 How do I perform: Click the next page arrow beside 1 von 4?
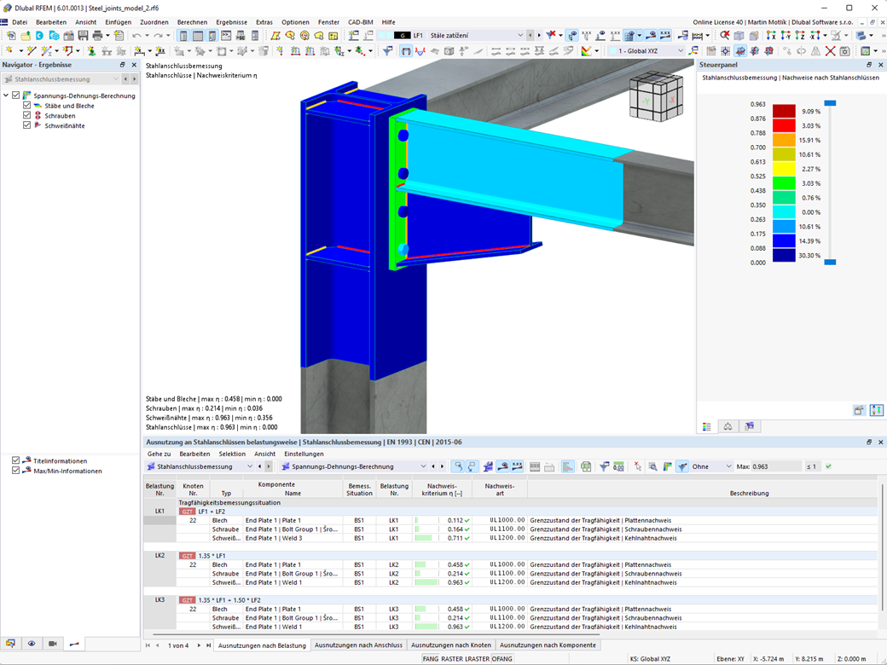pos(200,645)
